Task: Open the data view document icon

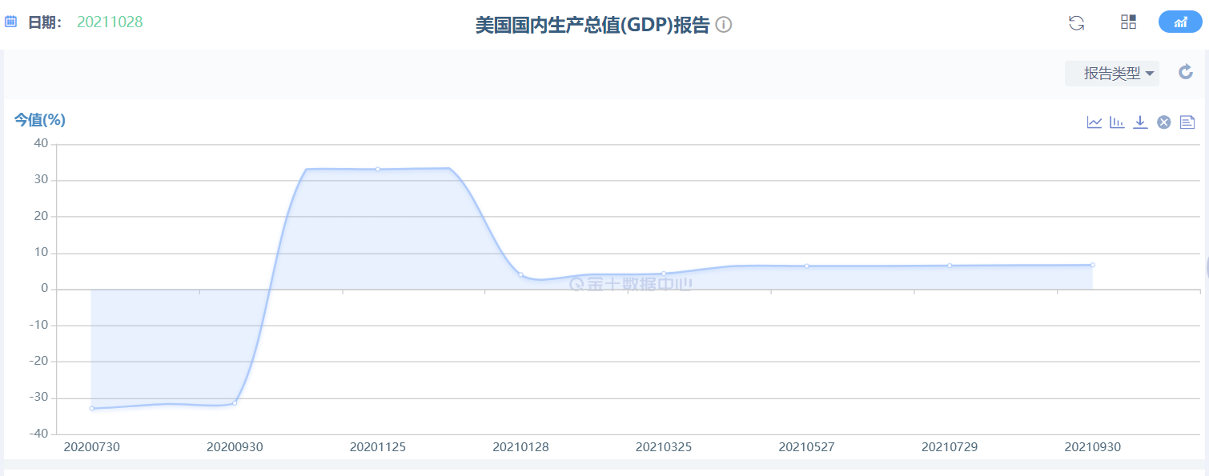Action: coord(1187,122)
